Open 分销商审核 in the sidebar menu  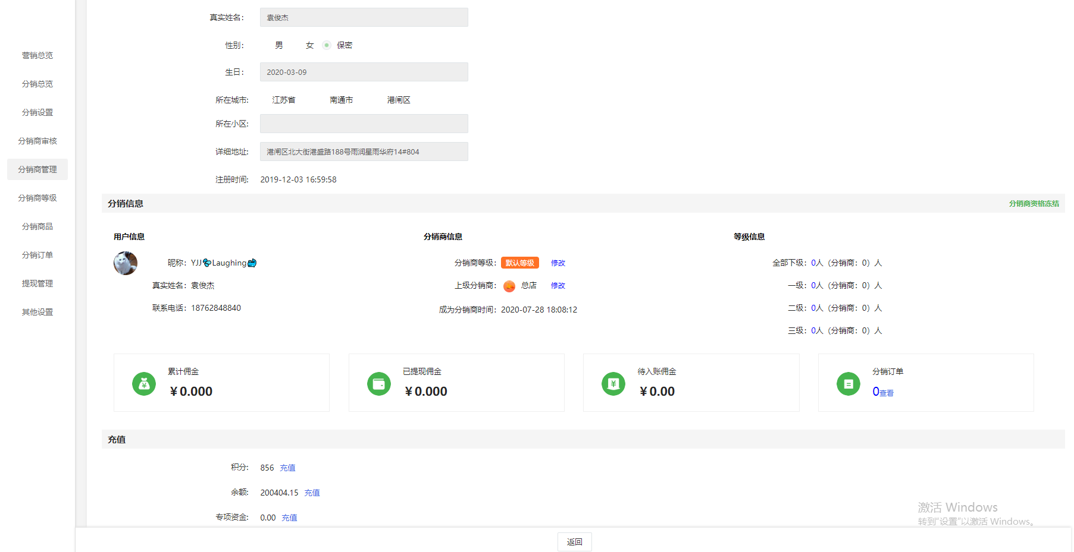pos(37,141)
